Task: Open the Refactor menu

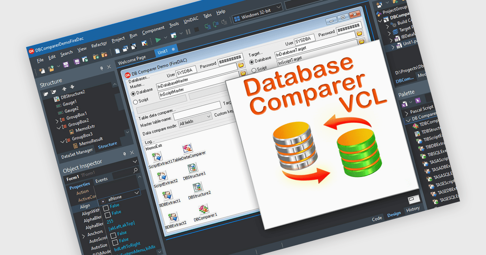Action: coord(99,45)
